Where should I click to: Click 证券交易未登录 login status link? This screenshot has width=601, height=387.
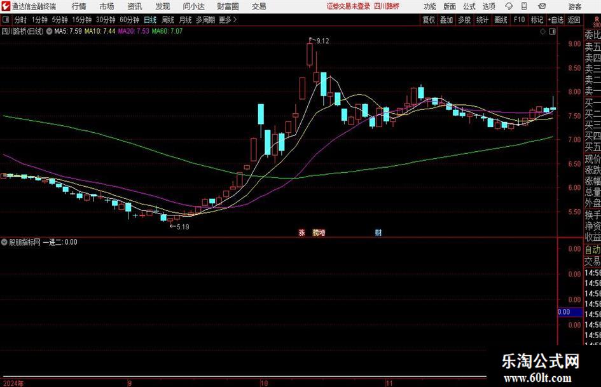[349, 6]
